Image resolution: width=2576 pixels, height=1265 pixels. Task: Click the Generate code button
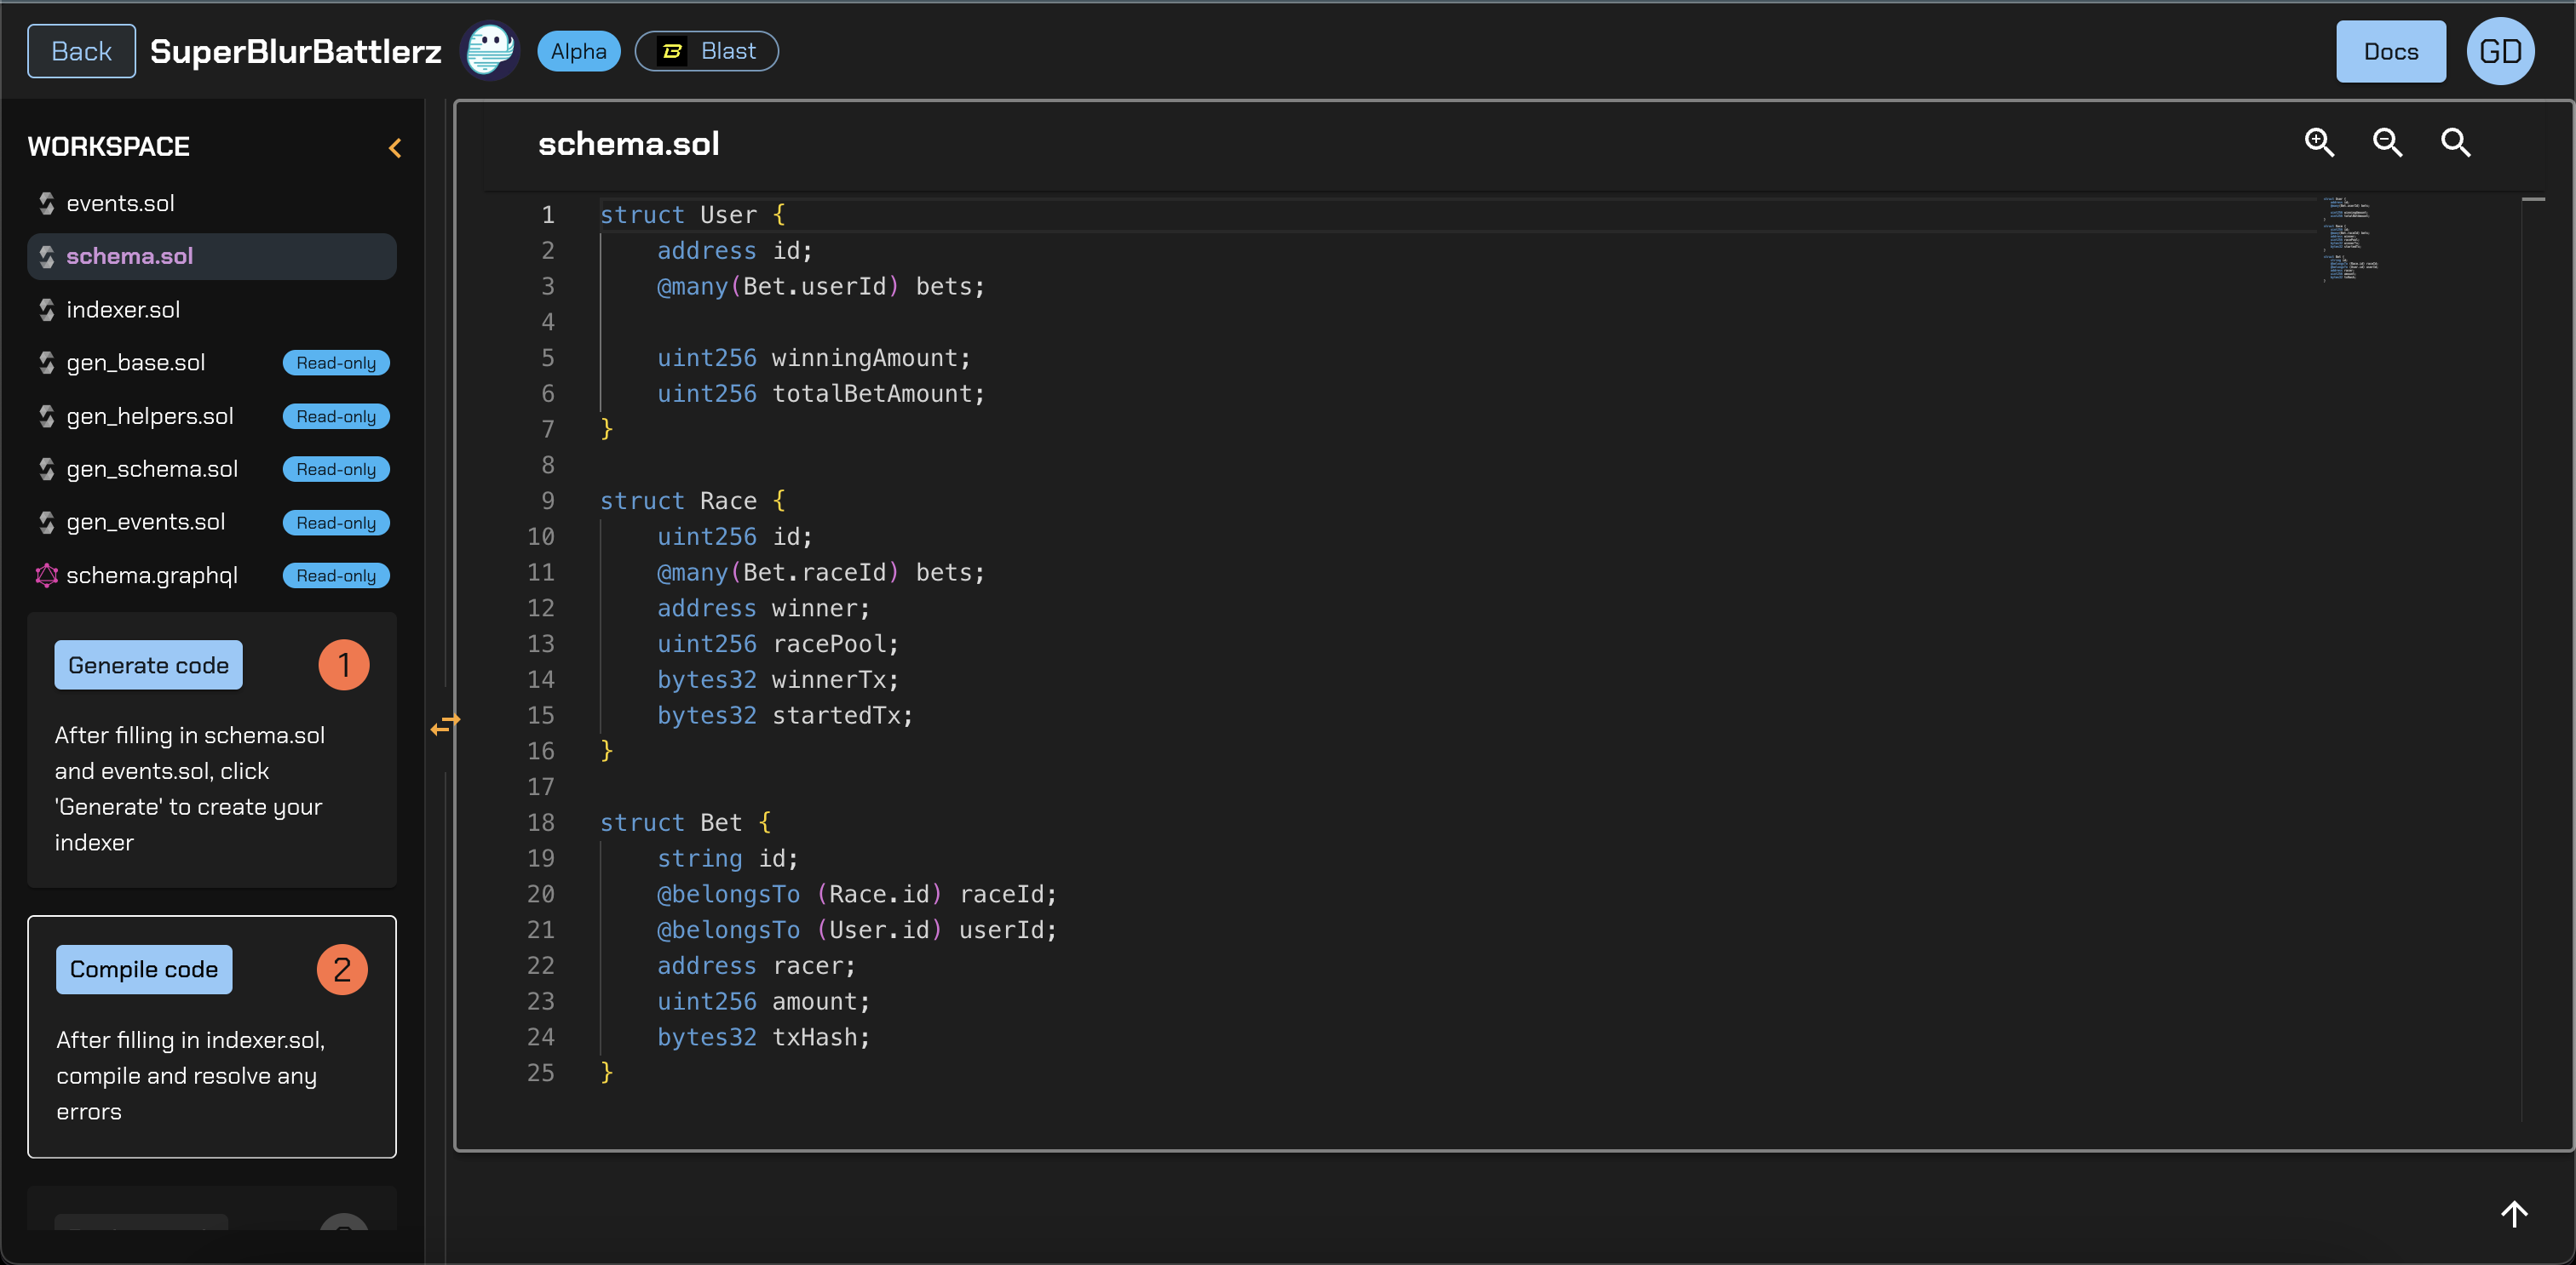tap(148, 665)
